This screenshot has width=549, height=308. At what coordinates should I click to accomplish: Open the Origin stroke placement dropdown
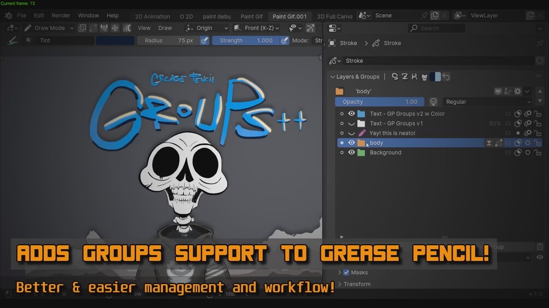[207, 28]
